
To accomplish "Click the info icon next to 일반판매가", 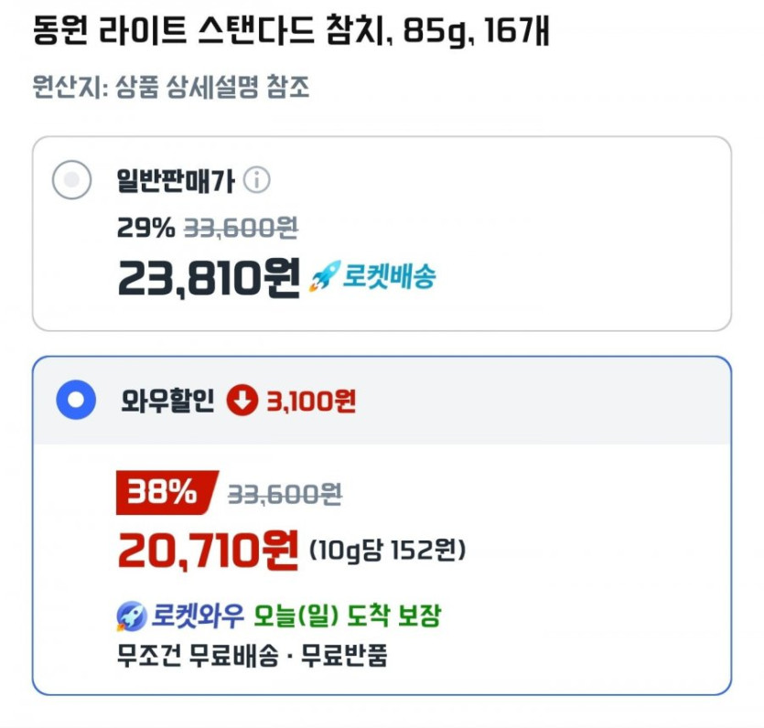I will click(x=257, y=181).
